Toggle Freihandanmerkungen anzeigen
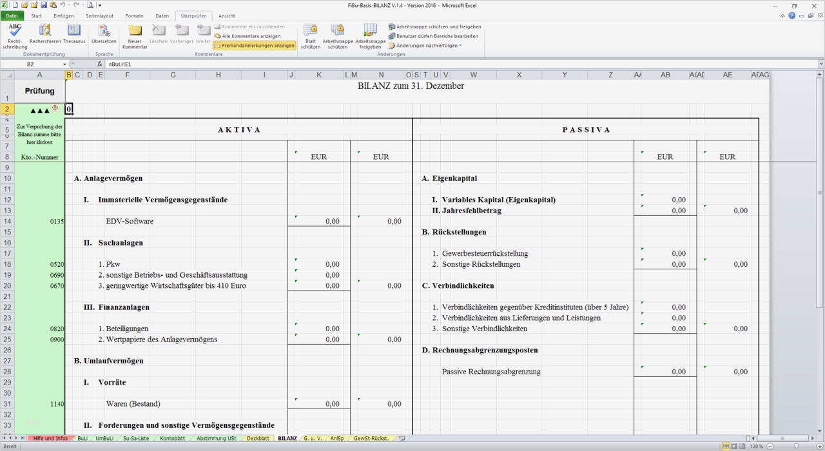This screenshot has width=825, height=451. click(255, 46)
